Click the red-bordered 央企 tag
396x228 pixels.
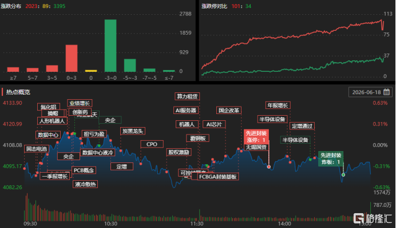point(69,156)
